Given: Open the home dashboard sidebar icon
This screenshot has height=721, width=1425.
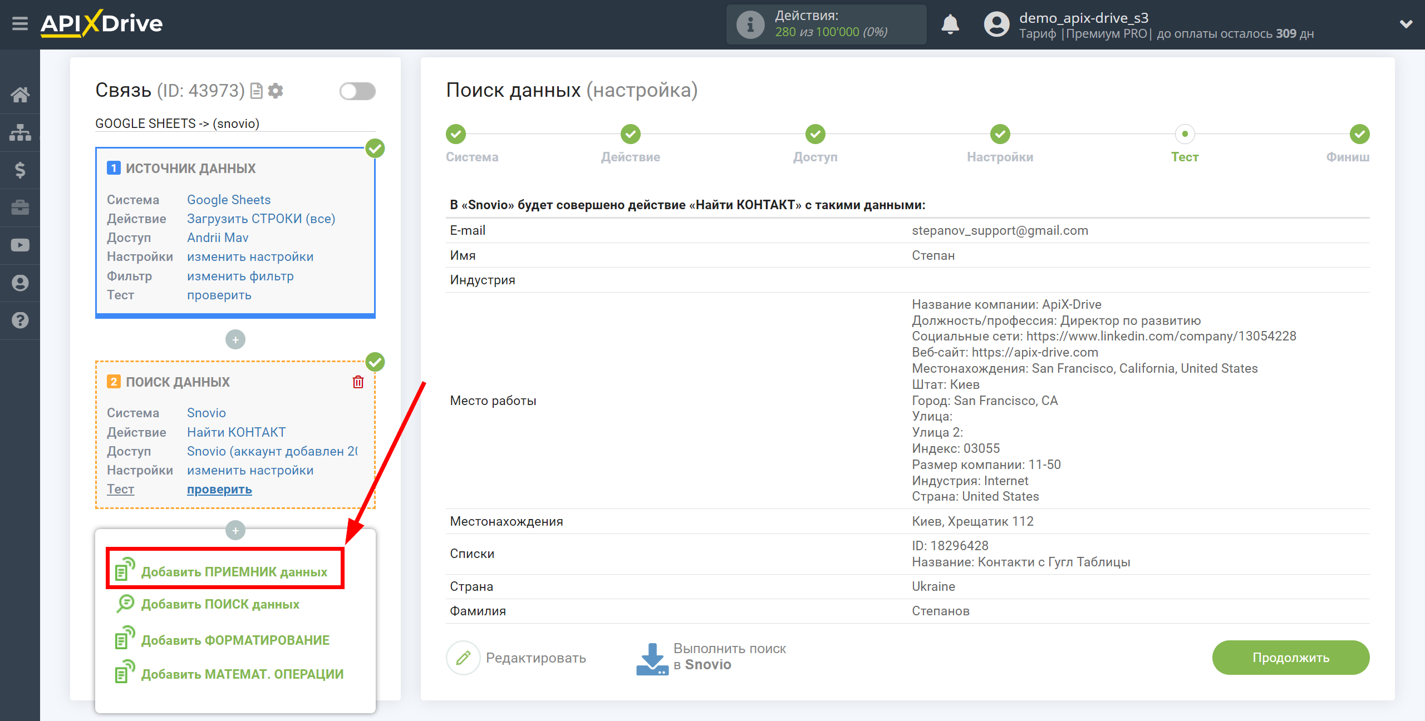Looking at the screenshot, I should 20,95.
